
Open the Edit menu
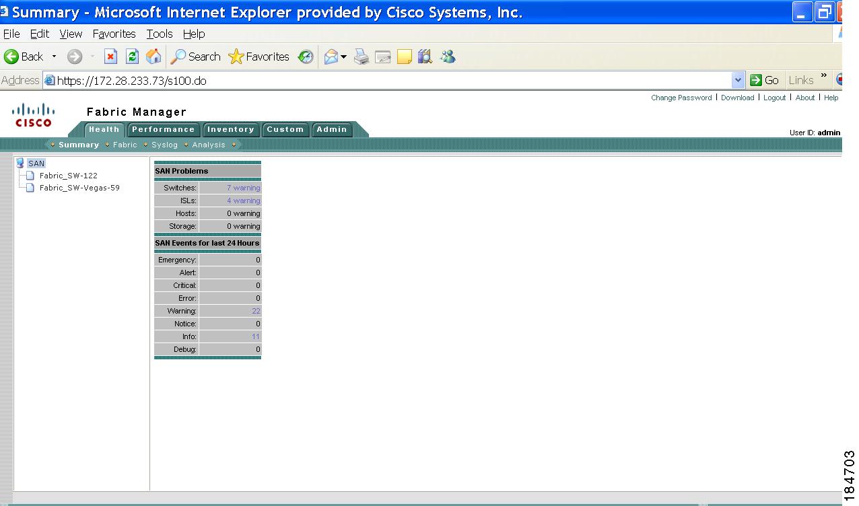40,34
